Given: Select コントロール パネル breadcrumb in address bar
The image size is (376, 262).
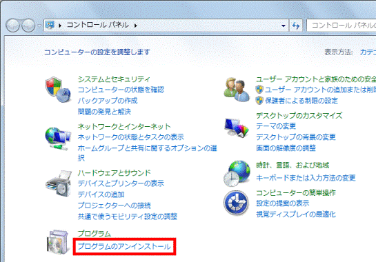Looking at the screenshot, I should [97, 25].
